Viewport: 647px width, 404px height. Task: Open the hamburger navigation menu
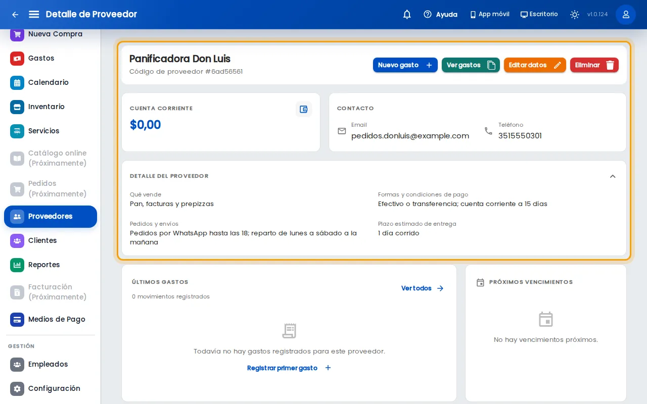(x=34, y=14)
